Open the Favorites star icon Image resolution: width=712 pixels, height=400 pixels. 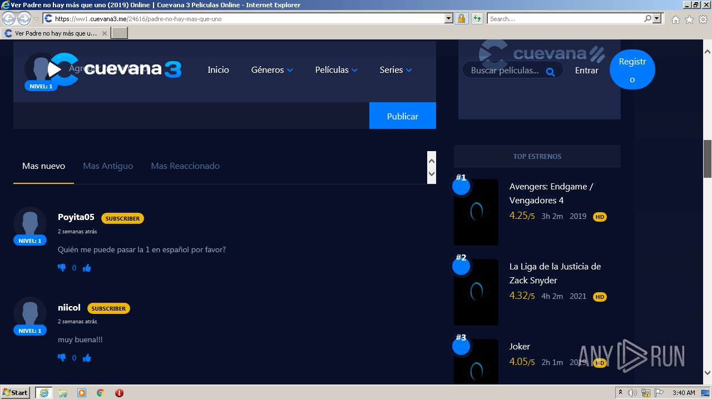point(689,19)
